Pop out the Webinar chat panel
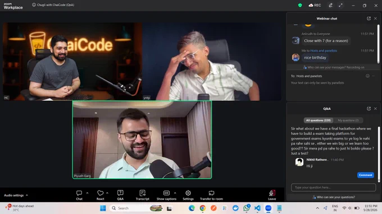382x214 pixels. [369, 18]
